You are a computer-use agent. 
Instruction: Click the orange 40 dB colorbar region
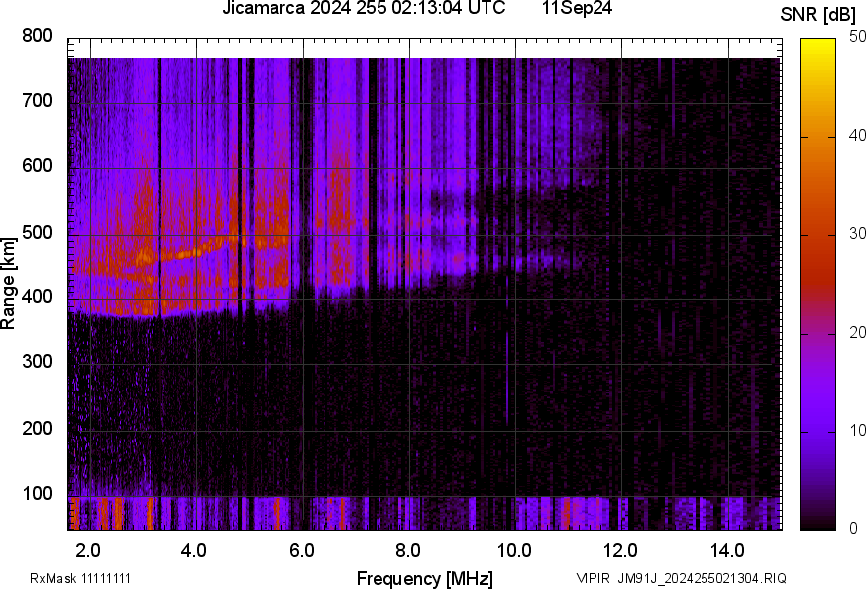point(817,136)
